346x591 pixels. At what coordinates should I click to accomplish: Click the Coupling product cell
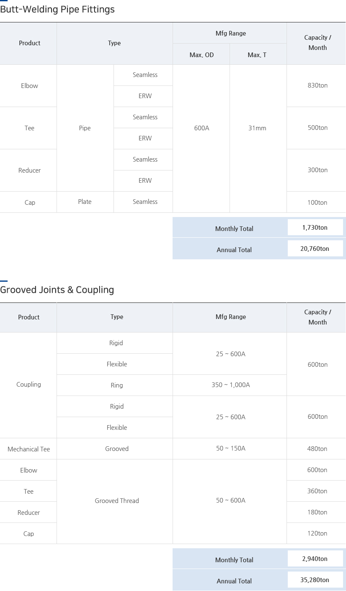(29, 385)
